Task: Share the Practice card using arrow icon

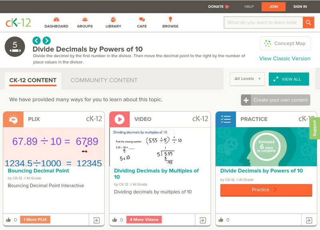Action: point(309,220)
